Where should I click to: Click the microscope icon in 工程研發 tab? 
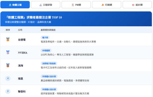[41, 5]
